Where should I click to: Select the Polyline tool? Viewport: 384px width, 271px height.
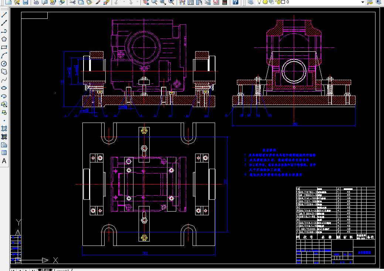[x=4, y=31]
